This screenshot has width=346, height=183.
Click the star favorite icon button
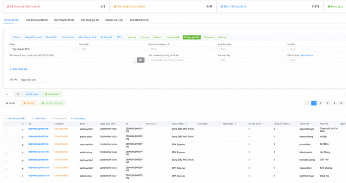coord(7,94)
